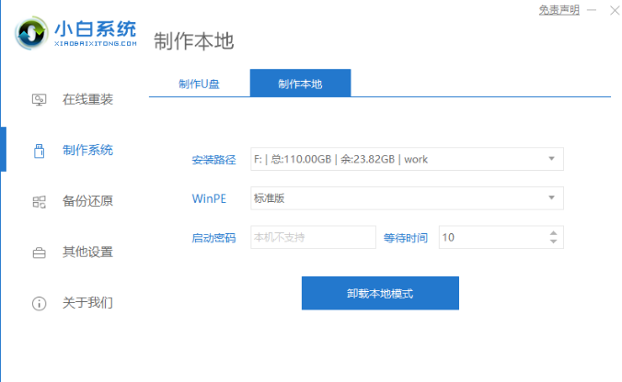Image resolution: width=622 pixels, height=382 pixels.
Task: Increase 等待时间 with the up arrow
Action: tap(553, 232)
